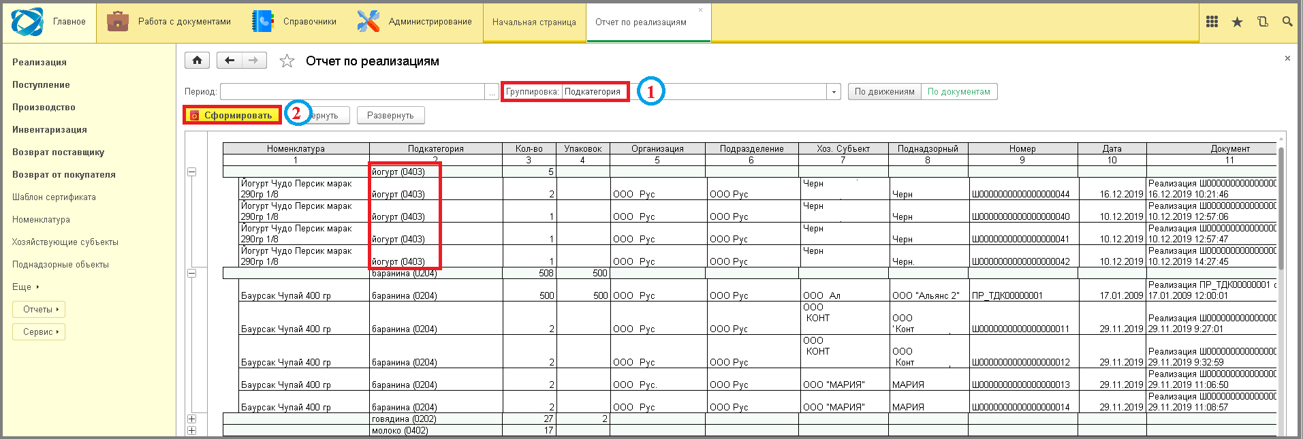Open the functions menu grid icon
The image size is (1303, 439).
(x=1212, y=22)
